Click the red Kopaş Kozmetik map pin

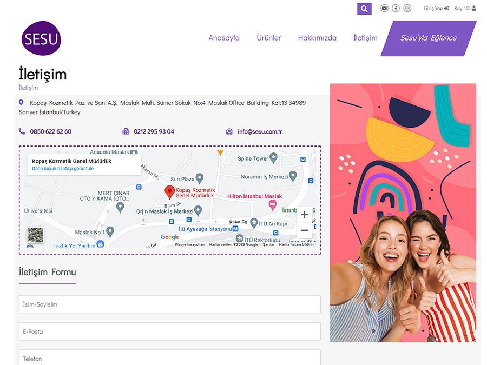(169, 192)
